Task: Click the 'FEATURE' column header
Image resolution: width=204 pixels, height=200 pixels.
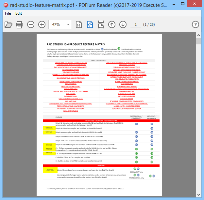Action: 59,117
